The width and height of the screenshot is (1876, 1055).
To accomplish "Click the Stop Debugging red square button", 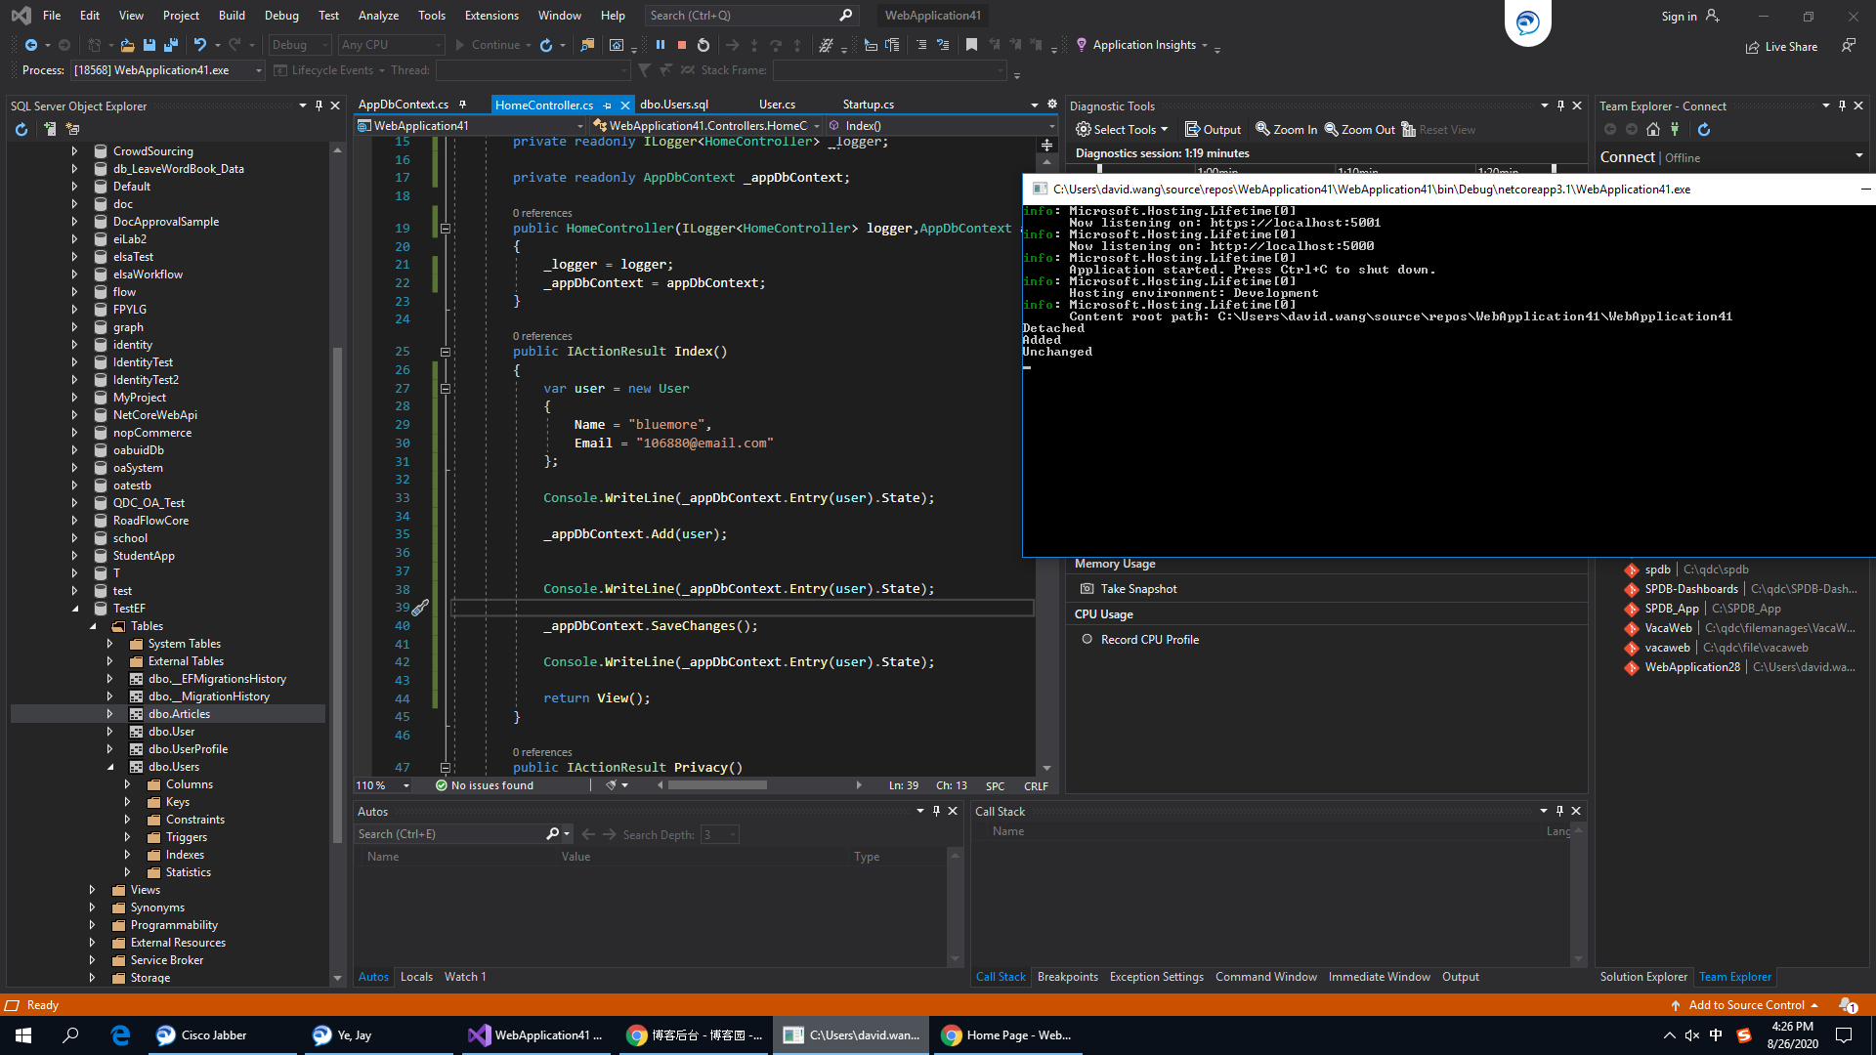I will coord(682,45).
